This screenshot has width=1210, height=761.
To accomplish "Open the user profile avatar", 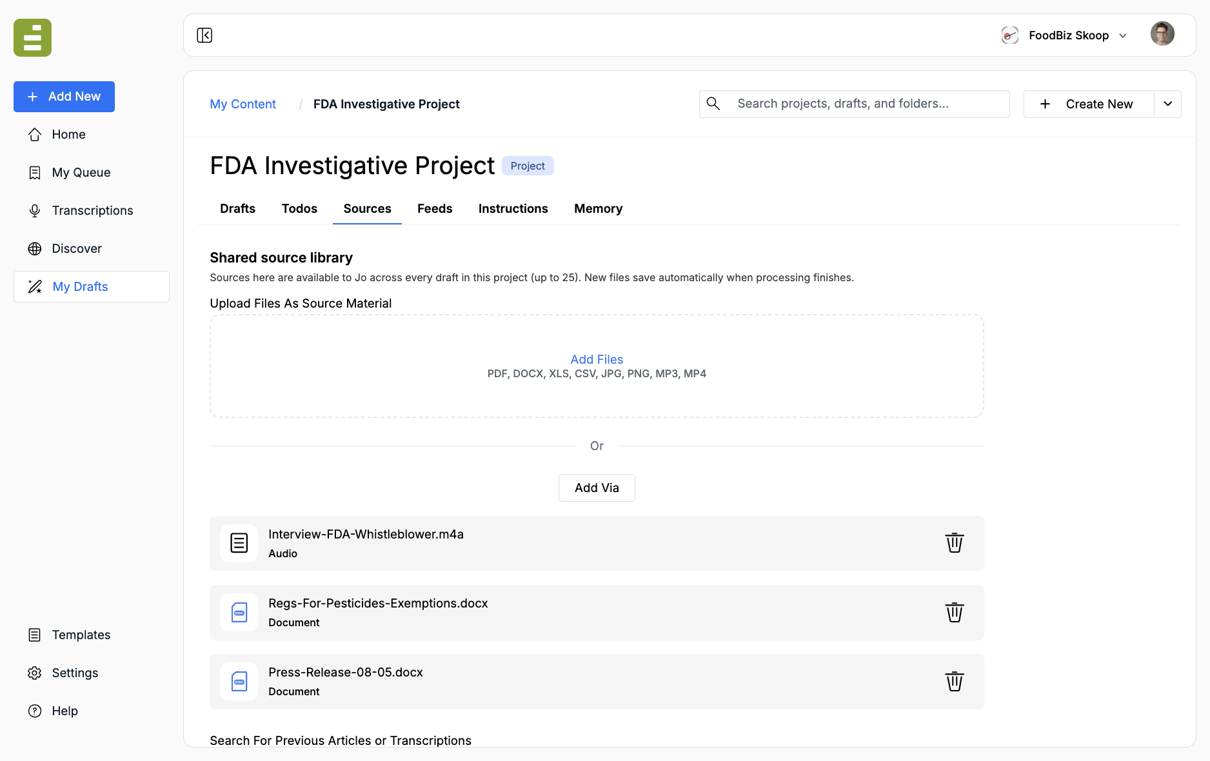I will (x=1162, y=34).
